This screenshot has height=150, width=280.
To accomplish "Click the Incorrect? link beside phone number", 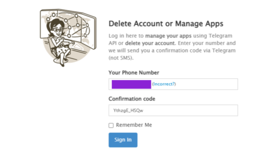I will (x=164, y=84).
